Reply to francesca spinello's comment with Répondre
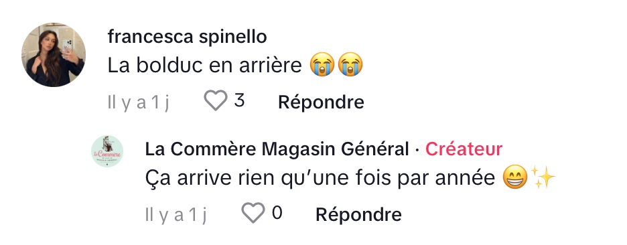The width and height of the screenshot is (627, 245). pos(321,102)
